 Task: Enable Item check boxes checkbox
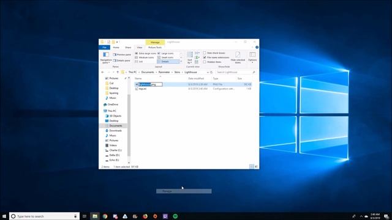click(205, 53)
